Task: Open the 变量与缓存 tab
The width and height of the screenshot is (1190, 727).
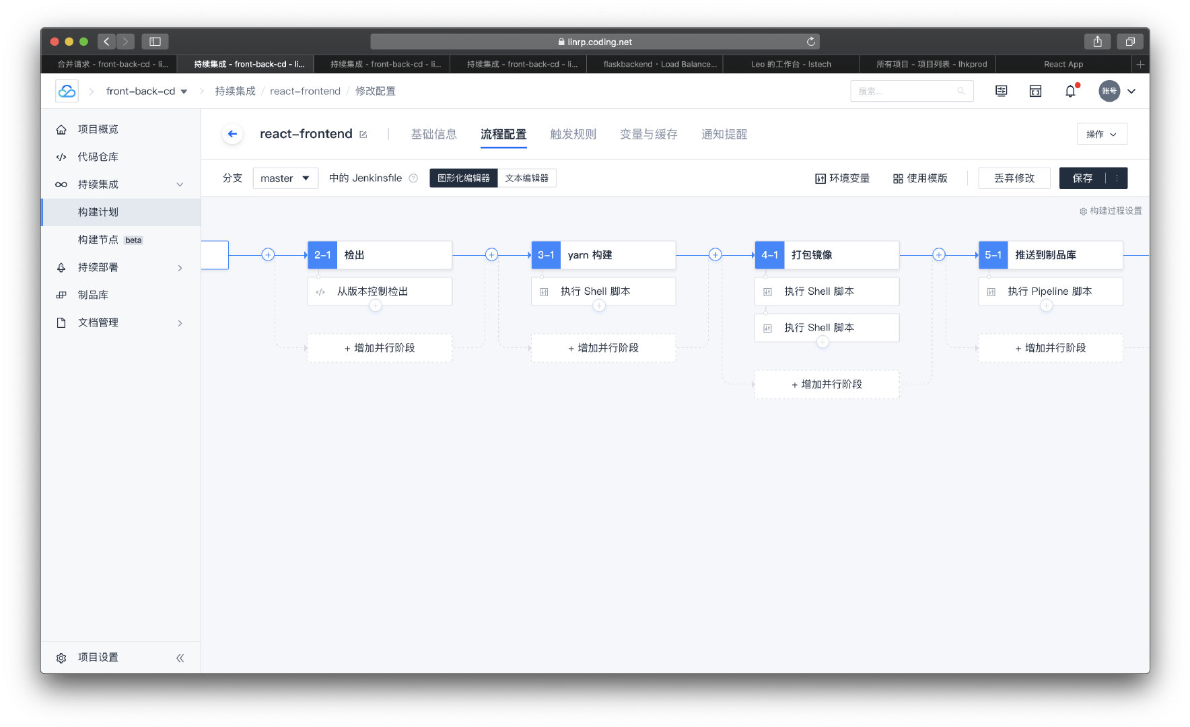Action: click(x=648, y=134)
